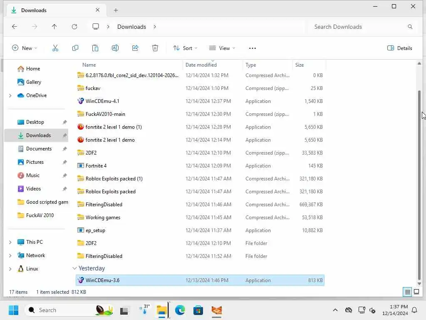Expand the This PC tree node

10,242
